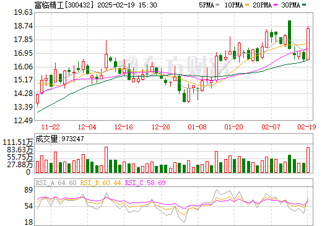The height and width of the screenshot is (226, 322).
Task: Click the 成交量:973247 volume label
Action: (x=60, y=139)
